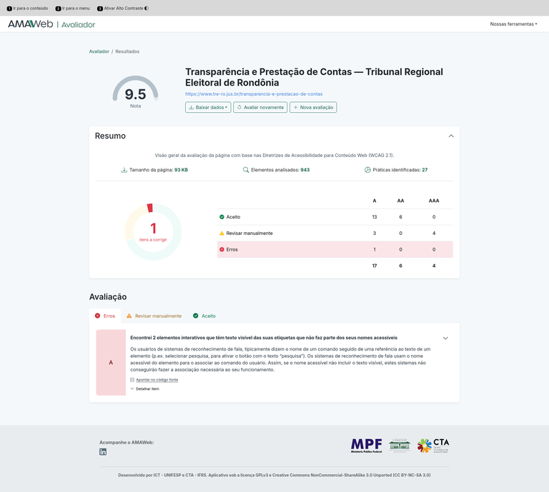
Task: Click the Erros row in the summary table
Action: click(335, 250)
